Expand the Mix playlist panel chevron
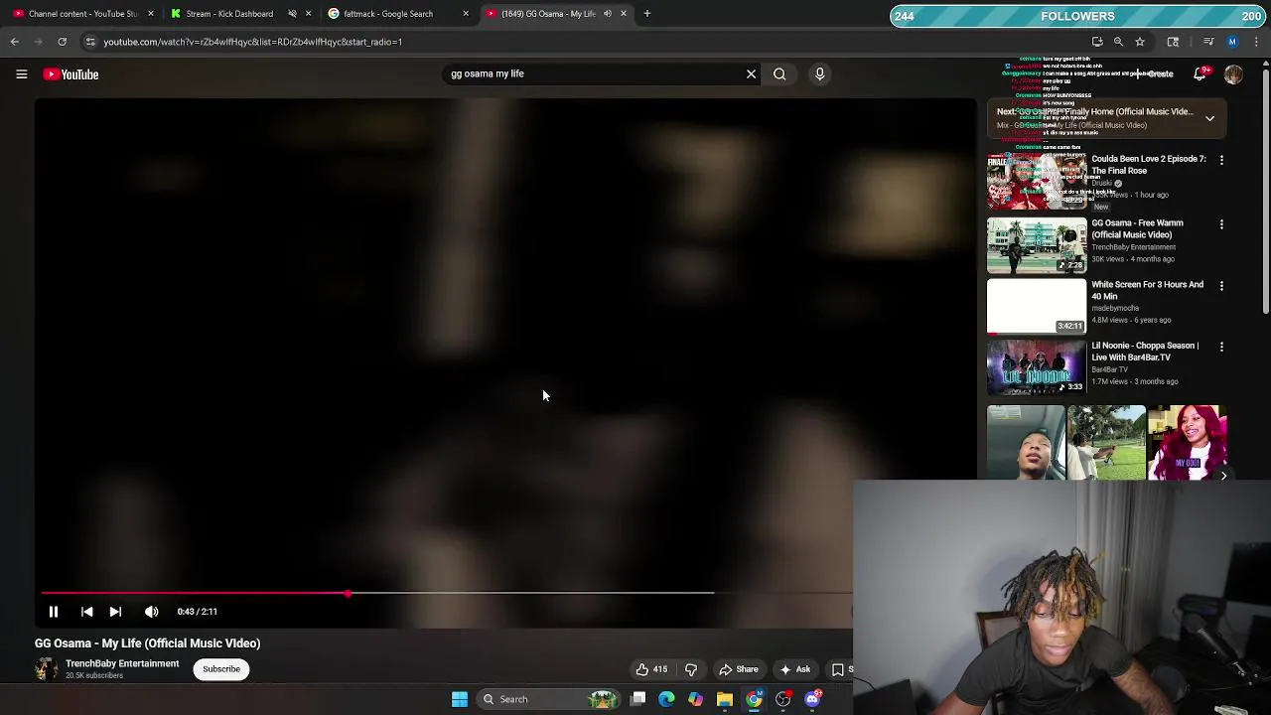The height and width of the screenshot is (715, 1271). pyautogui.click(x=1209, y=118)
